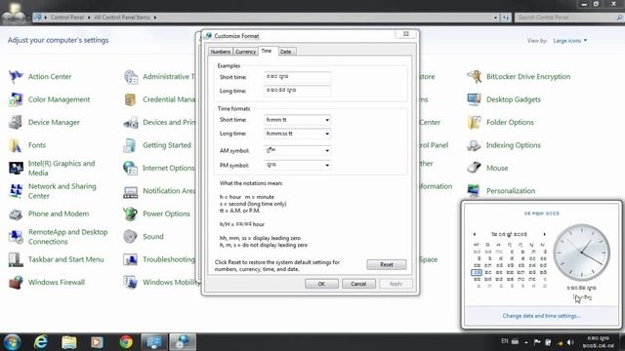
Task: Launch Google Chrome from taskbar
Action: coord(126,342)
